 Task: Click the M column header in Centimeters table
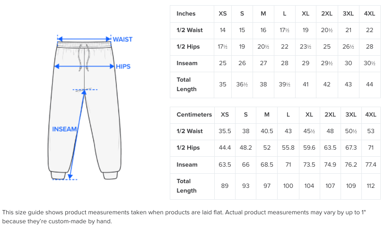pyautogui.click(x=267, y=115)
